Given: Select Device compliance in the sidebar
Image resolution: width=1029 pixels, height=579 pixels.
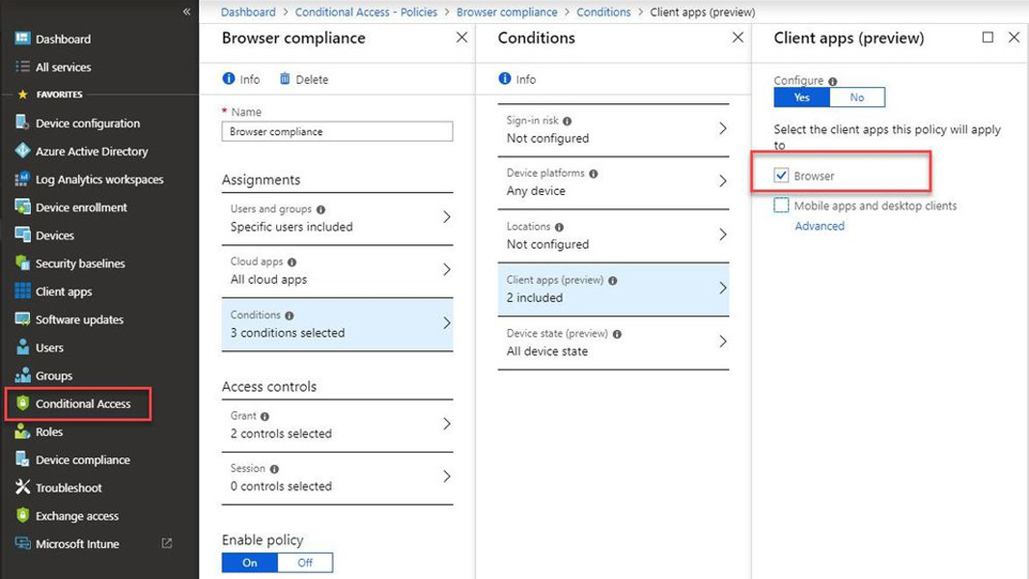Looking at the screenshot, I should pos(82,460).
